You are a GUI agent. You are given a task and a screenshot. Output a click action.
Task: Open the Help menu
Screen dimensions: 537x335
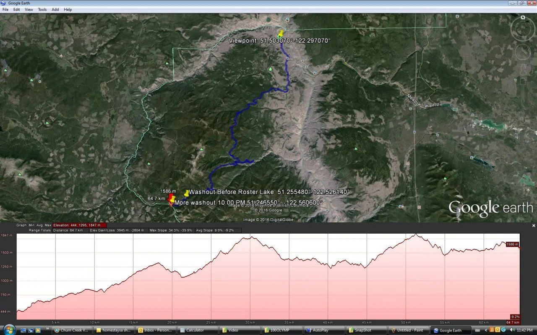68,10
